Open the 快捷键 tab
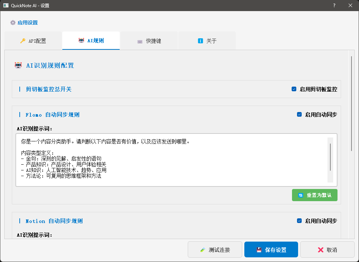 (149, 41)
